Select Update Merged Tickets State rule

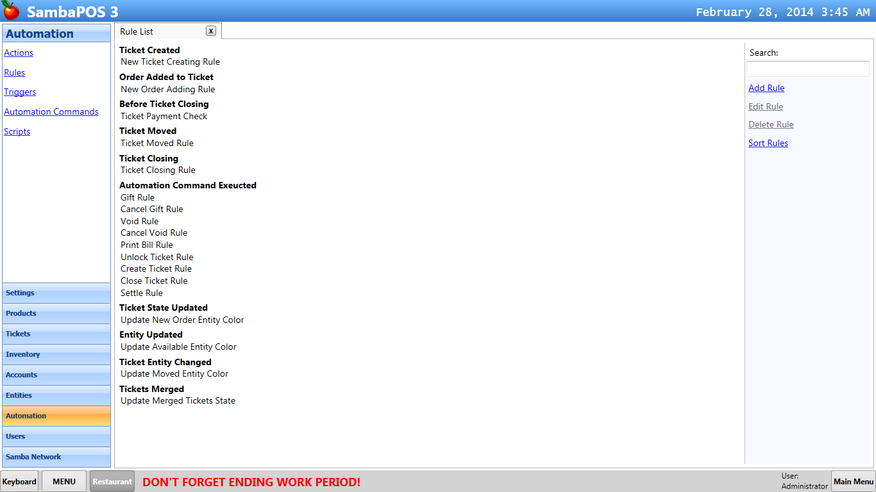tap(178, 401)
